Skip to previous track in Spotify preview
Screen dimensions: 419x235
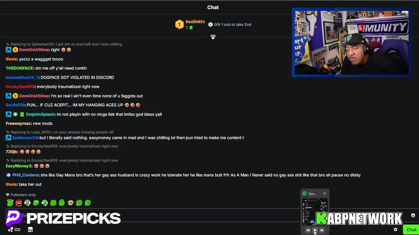(308, 230)
